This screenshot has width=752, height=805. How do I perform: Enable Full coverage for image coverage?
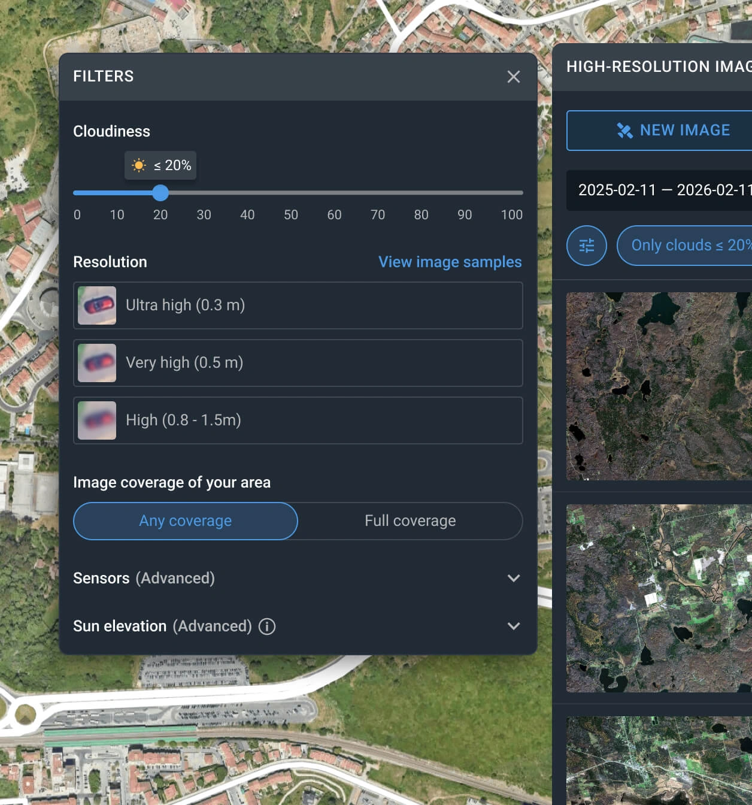coord(410,520)
